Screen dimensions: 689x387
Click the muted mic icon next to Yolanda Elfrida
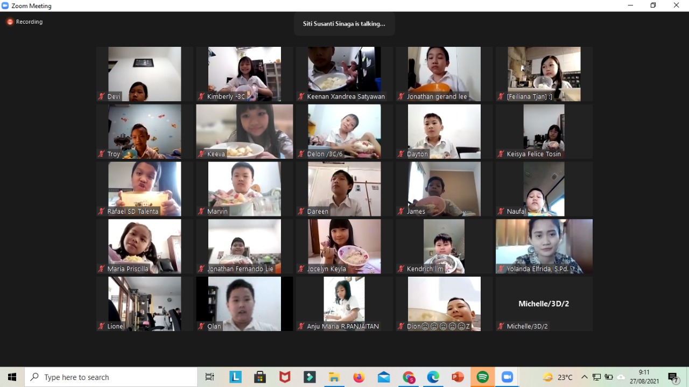(501, 269)
